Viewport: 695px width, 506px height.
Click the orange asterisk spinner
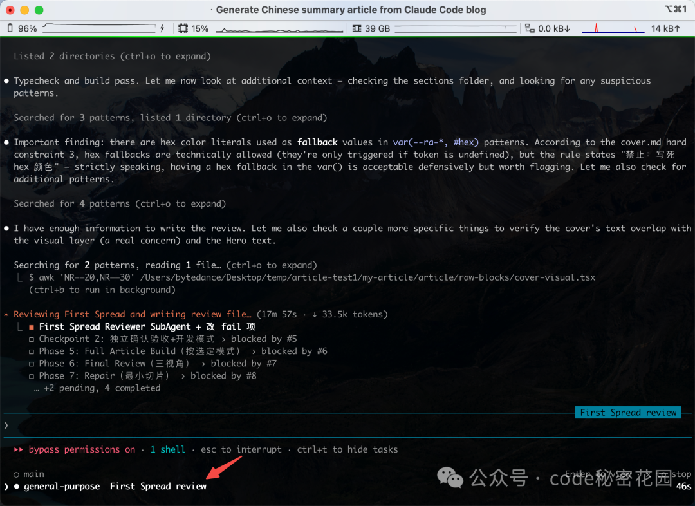tap(6, 314)
